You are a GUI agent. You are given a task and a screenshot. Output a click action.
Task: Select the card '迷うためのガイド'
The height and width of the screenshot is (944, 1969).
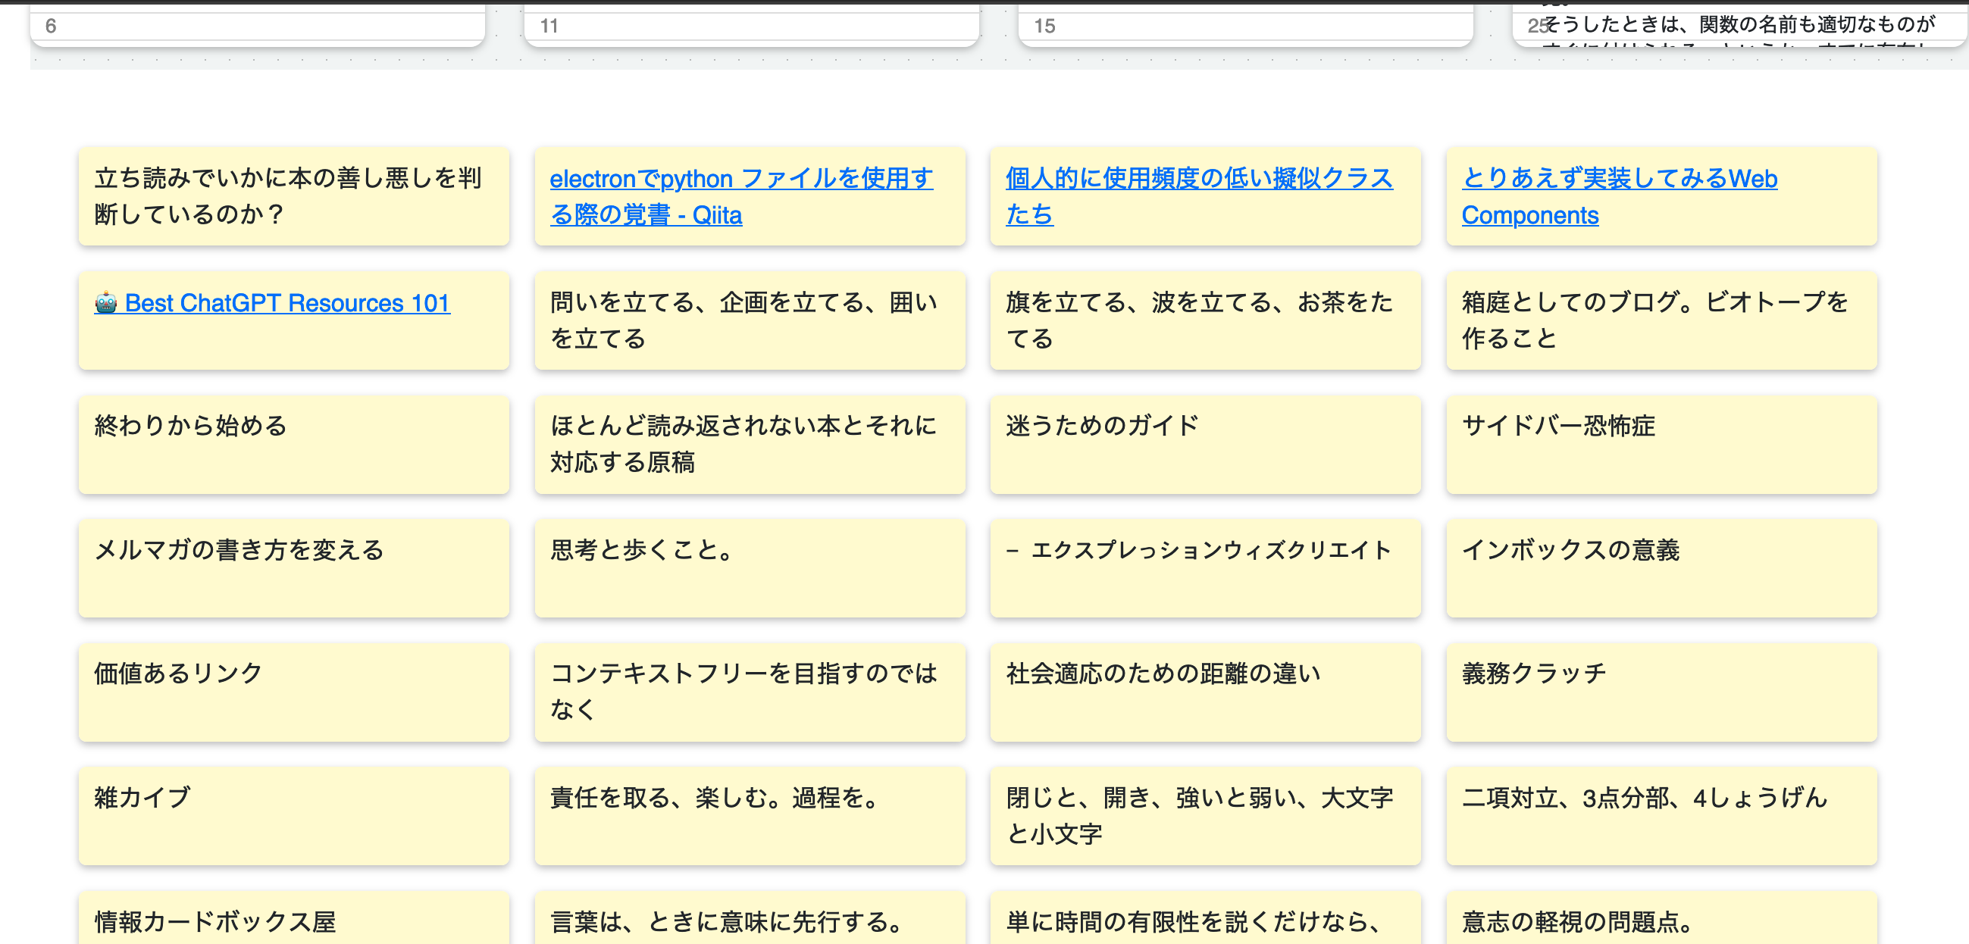1204,445
